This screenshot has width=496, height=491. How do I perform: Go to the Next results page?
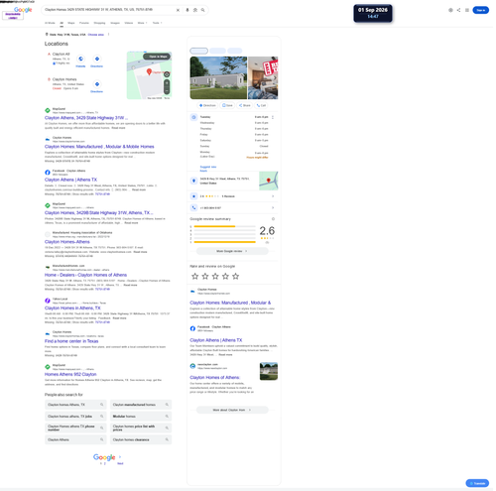coord(120,463)
